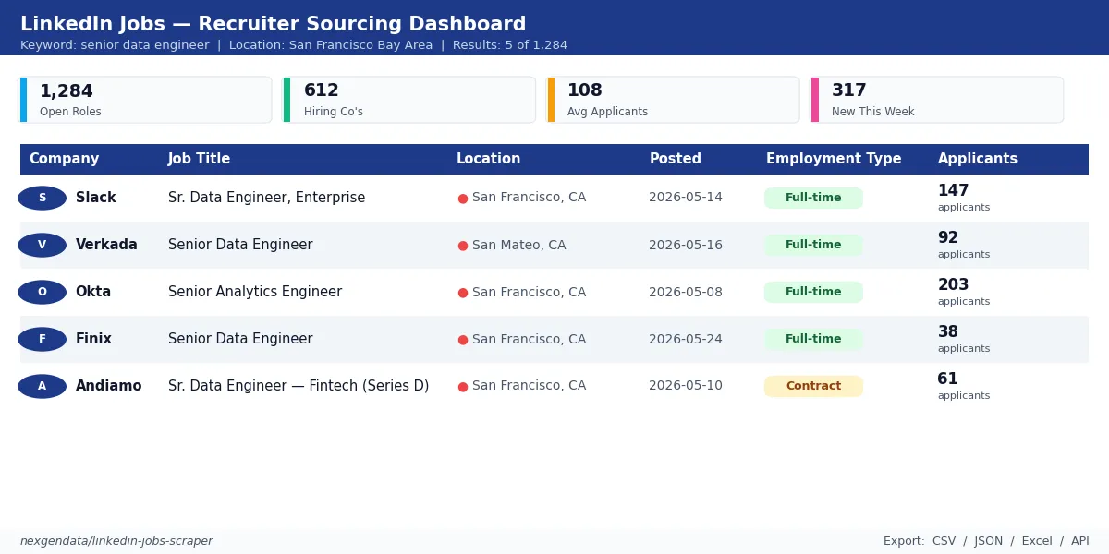Export results via API
The image size is (1109, 554).
[x=1079, y=541]
